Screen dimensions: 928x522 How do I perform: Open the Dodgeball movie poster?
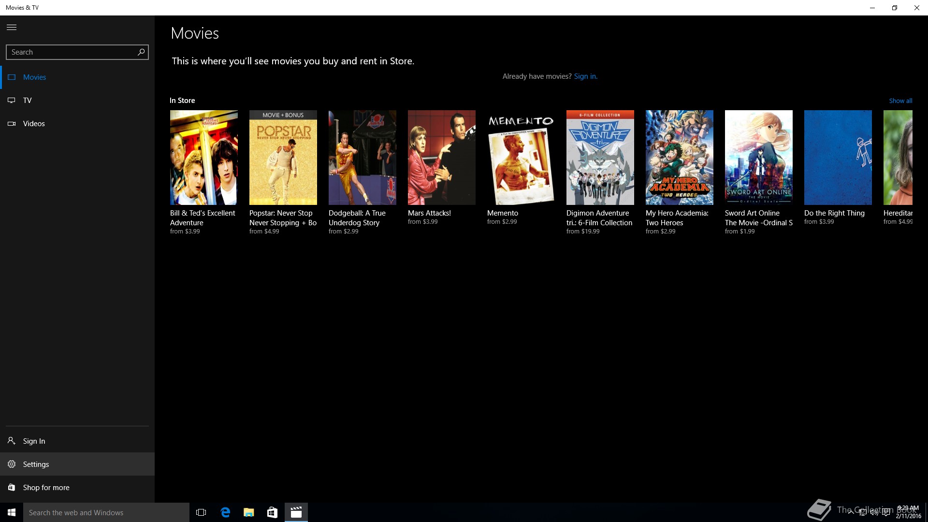click(x=362, y=158)
